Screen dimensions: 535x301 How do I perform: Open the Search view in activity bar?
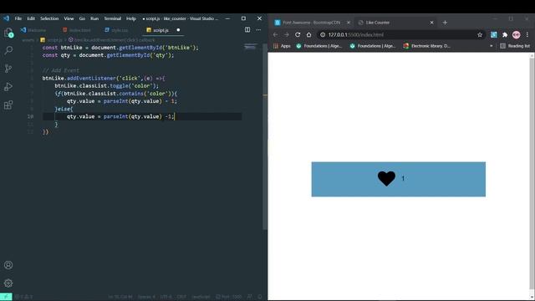(x=8, y=50)
